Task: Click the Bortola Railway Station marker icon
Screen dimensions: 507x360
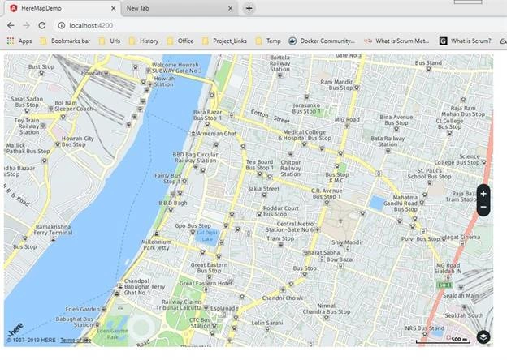Action: click(x=280, y=75)
